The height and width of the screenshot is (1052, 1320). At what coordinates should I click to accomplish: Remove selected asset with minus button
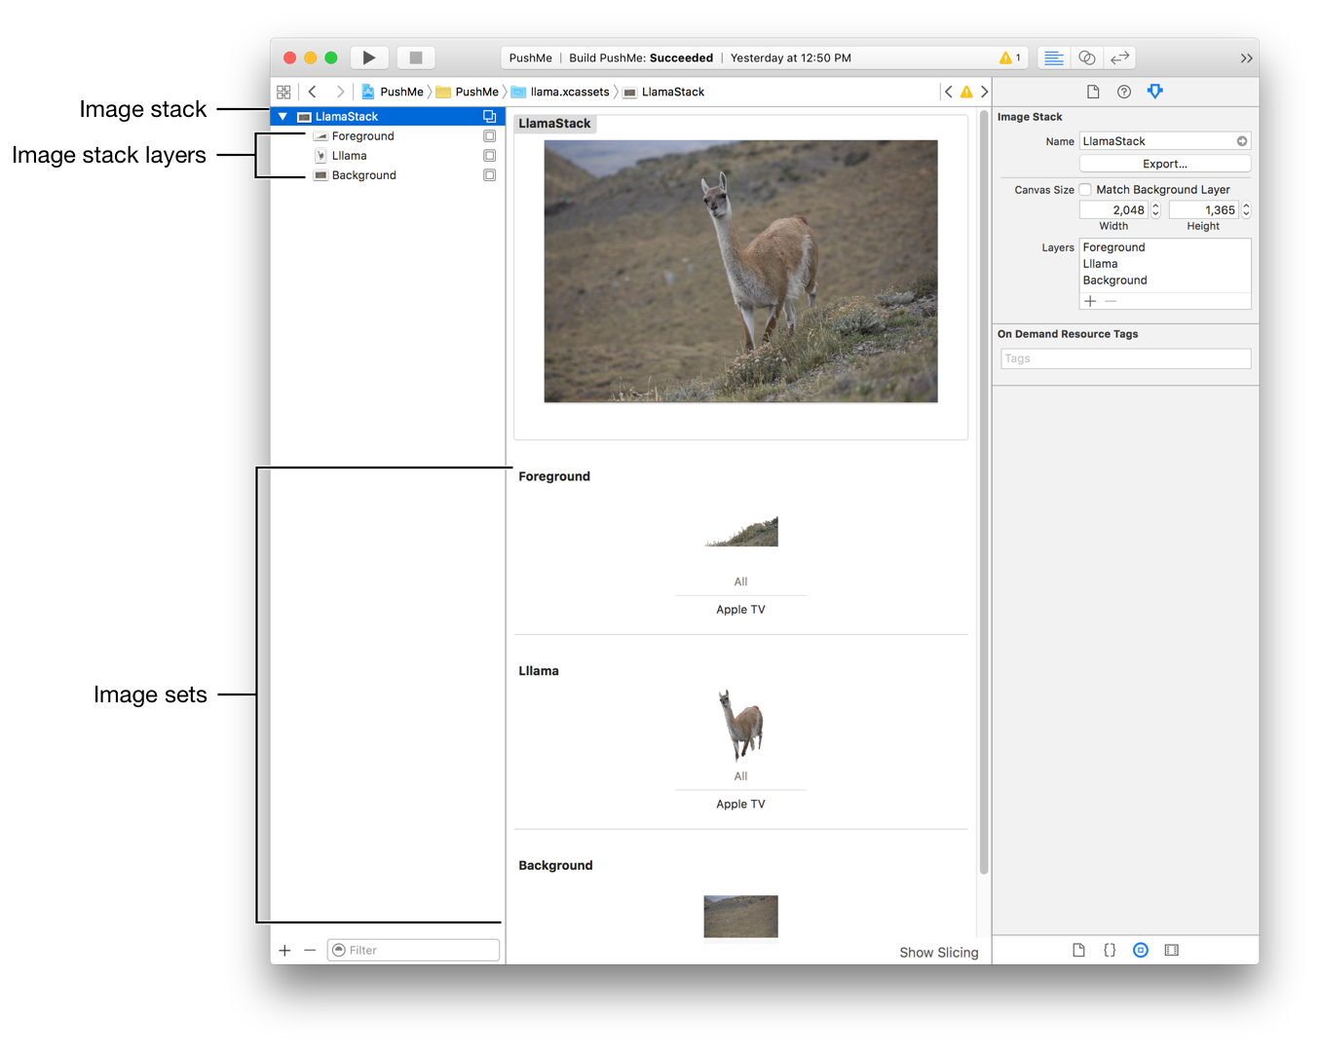(310, 951)
